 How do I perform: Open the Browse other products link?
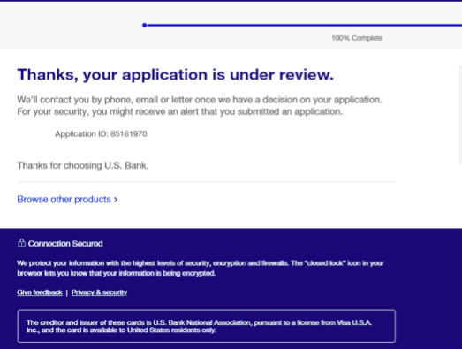pyautogui.click(x=67, y=200)
